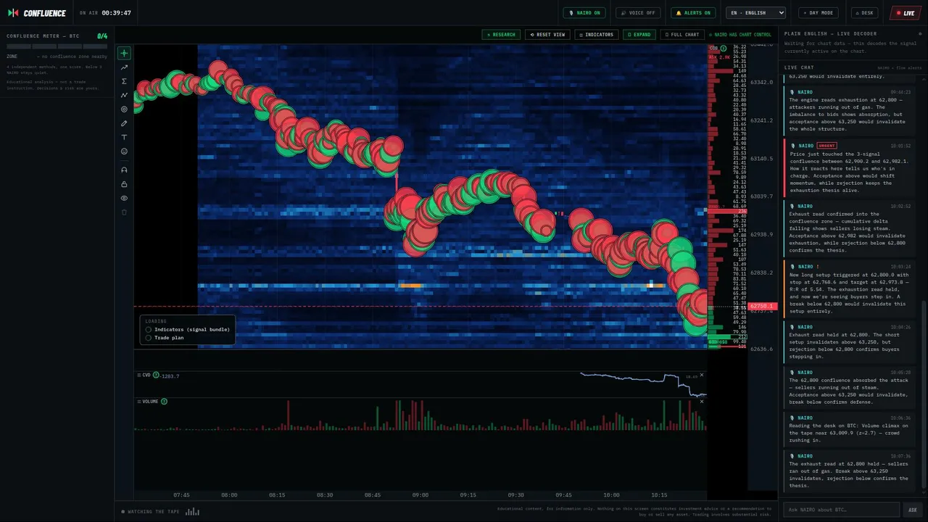This screenshot has width=928, height=522.
Task: Click the URGENT badge on NAIRO message
Action: point(826,146)
